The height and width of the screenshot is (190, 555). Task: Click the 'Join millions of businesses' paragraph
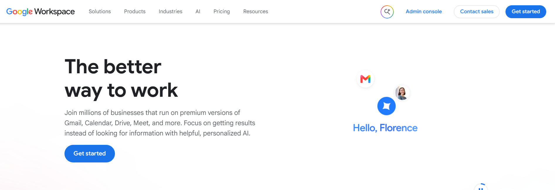coord(160,123)
